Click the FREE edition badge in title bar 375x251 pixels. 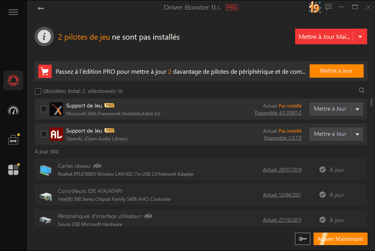[x=232, y=7]
